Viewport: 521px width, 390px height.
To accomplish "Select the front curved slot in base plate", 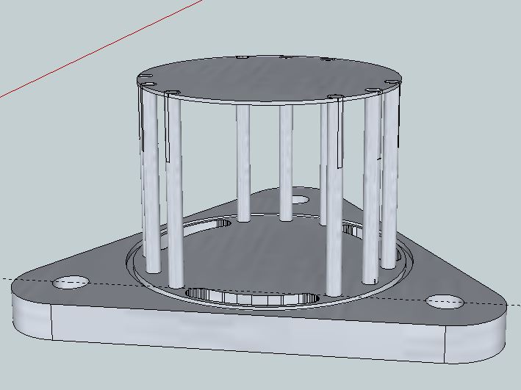I will click(252, 297).
